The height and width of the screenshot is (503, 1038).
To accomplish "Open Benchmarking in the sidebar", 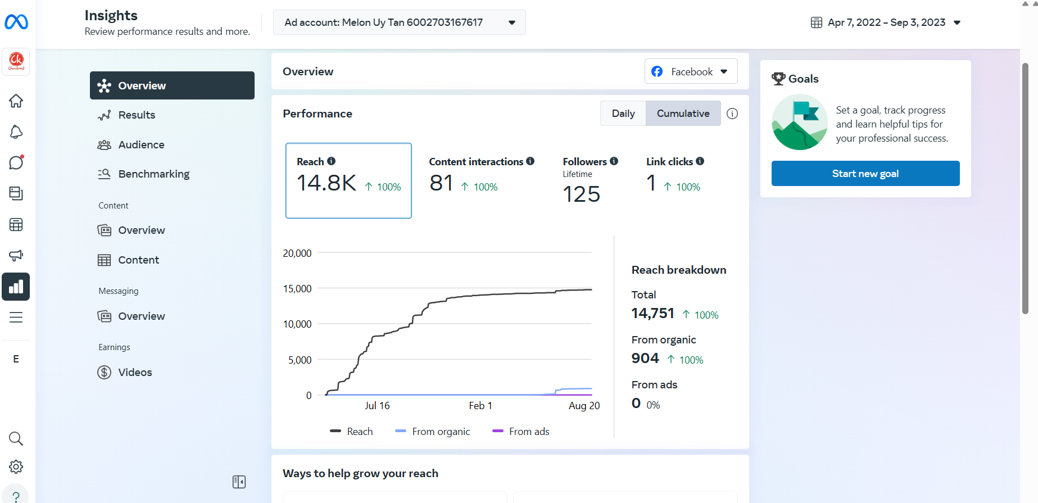I will (153, 174).
